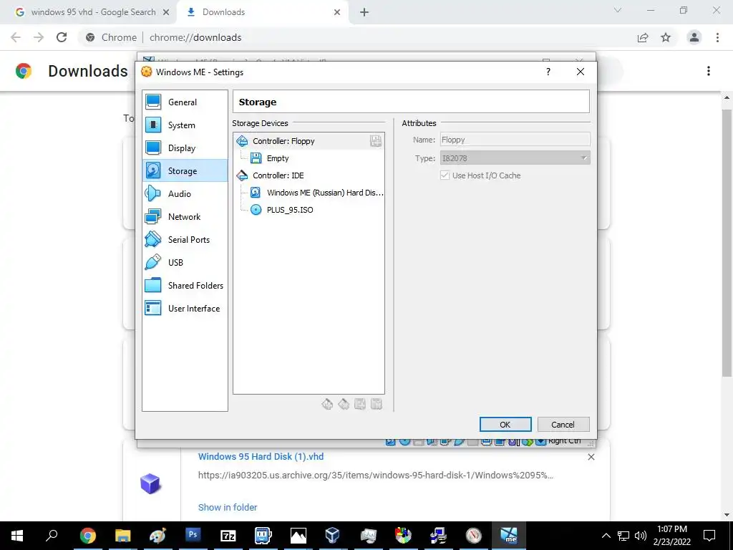The height and width of the screenshot is (550, 733).
Task: Open the volume control in system tray
Action: [x=641, y=536]
